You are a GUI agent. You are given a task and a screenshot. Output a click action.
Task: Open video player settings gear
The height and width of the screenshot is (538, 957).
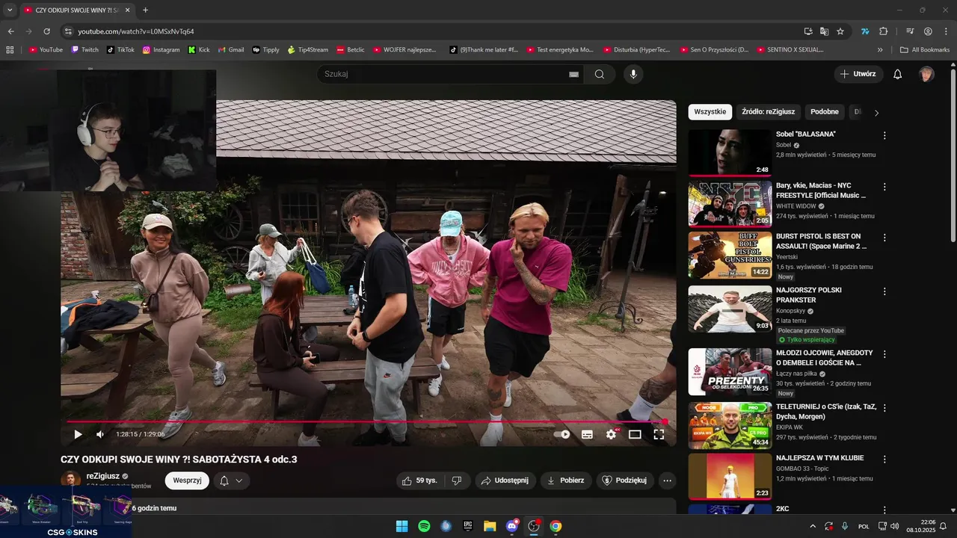[612, 434]
